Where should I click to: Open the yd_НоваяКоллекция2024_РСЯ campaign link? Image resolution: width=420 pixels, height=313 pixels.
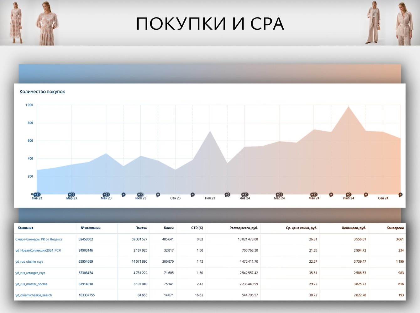tap(38, 250)
